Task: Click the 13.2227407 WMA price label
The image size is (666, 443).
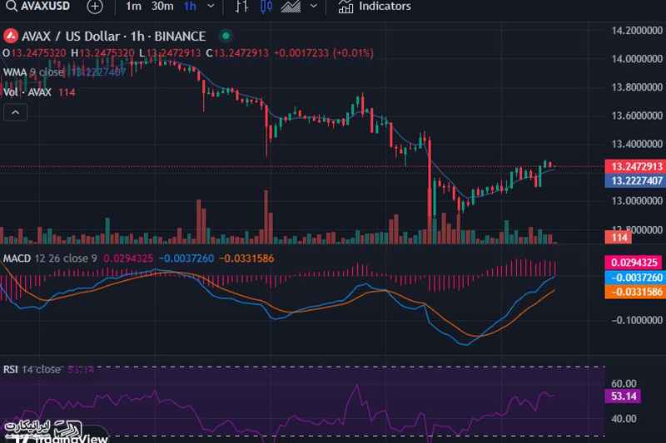Action: (x=635, y=180)
